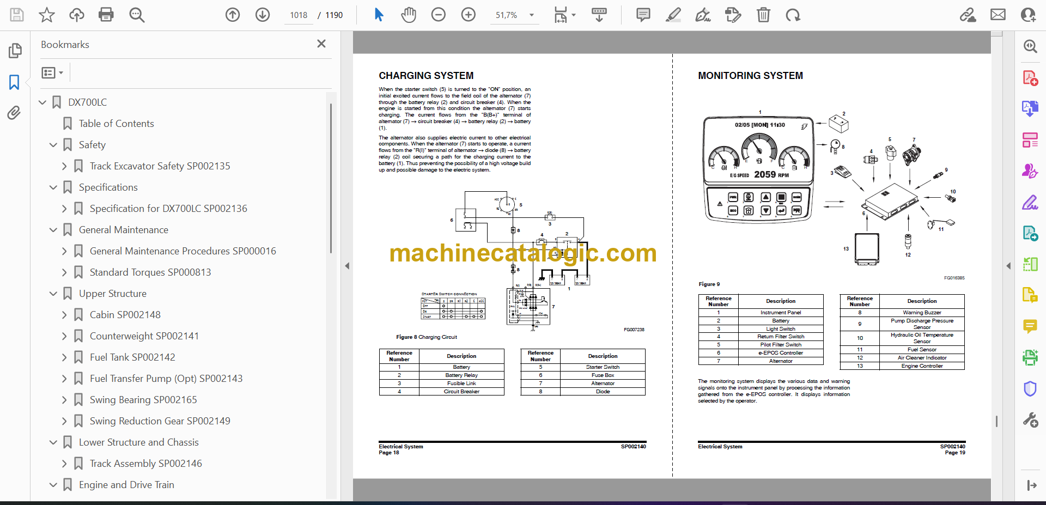
Task: Expand Specification for DX700LC SP002136
Action: (x=64, y=209)
